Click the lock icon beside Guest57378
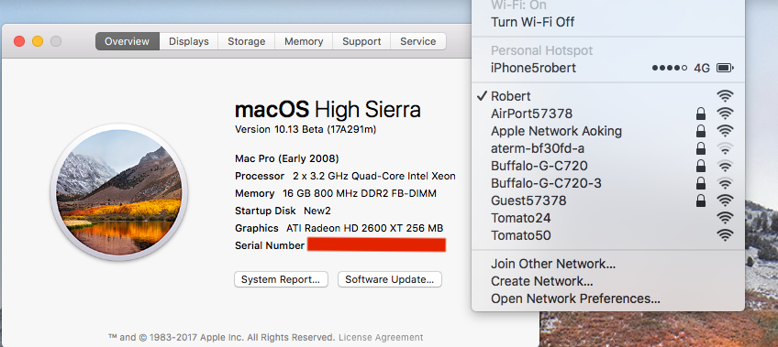 [x=701, y=201]
